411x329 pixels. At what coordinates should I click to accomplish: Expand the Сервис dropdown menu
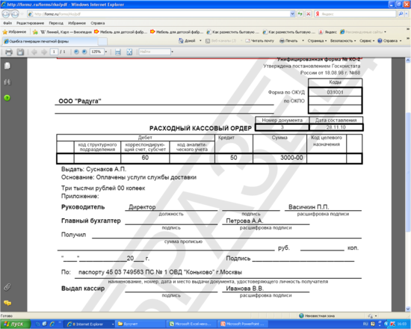(x=367, y=40)
